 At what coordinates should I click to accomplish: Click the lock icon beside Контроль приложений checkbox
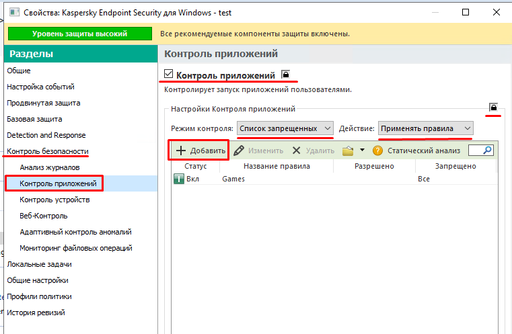[x=286, y=75]
